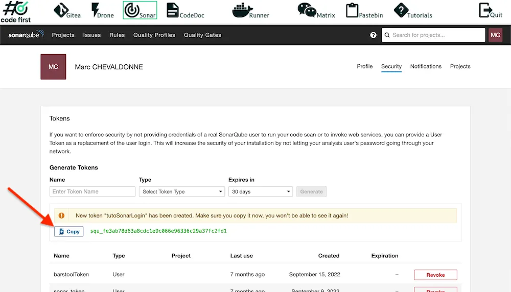The image size is (511, 292).
Task: Revoke the barstoolToken token
Action: 435,275
